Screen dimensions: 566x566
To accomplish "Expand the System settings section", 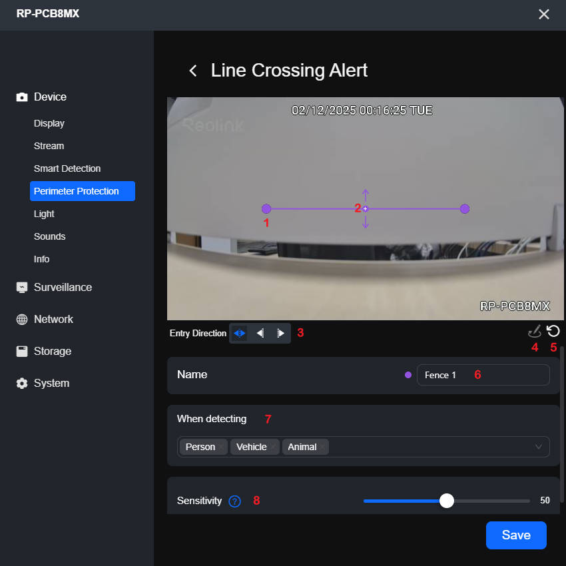I will (51, 383).
